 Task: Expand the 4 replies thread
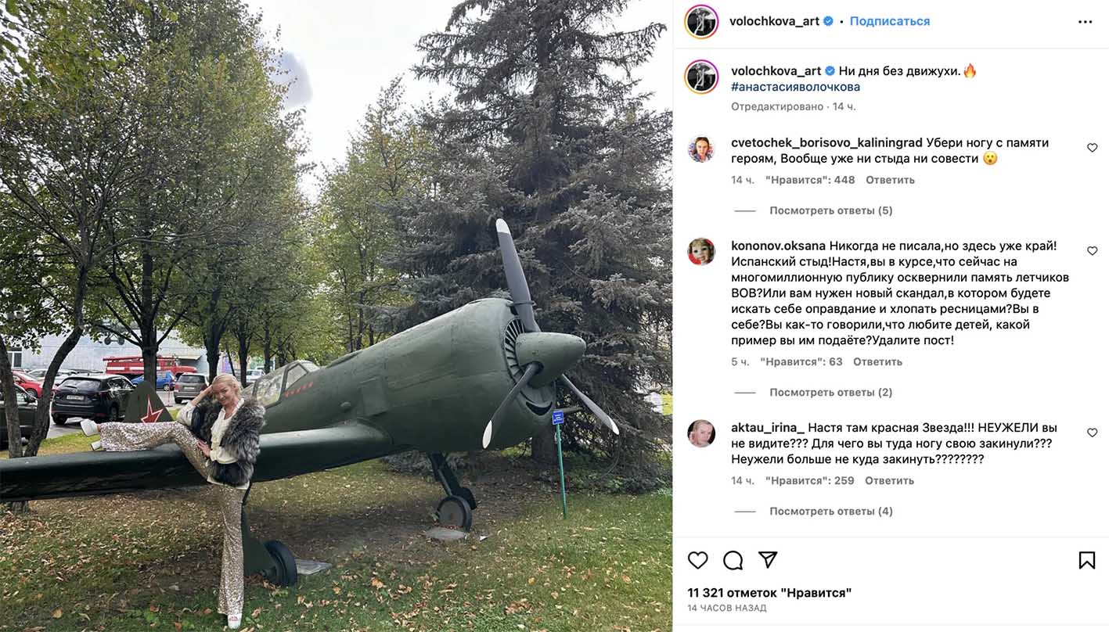click(x=830, y=512)
